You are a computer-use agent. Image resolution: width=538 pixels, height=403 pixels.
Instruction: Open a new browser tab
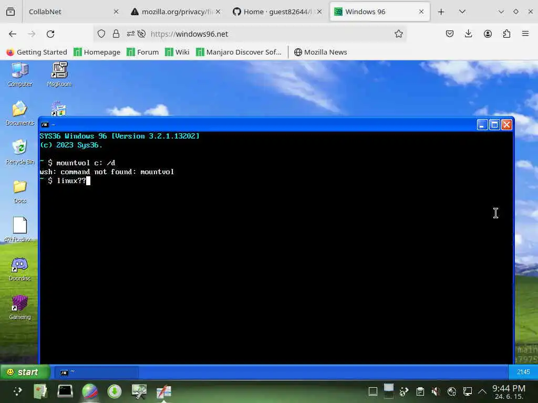pos(441,12)
